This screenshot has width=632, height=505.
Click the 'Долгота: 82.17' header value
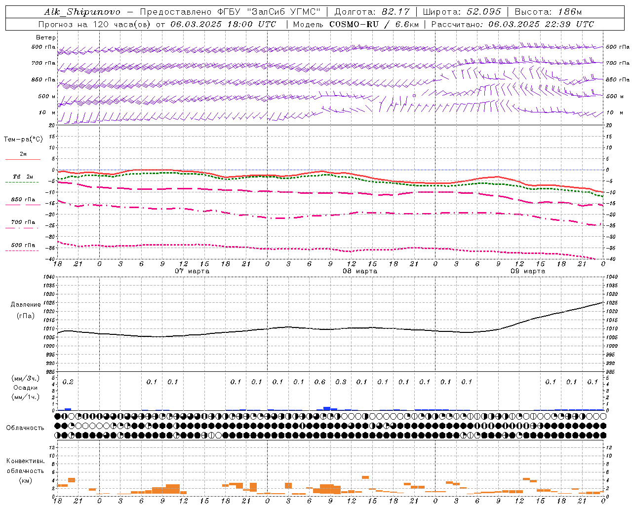point(372,12)
